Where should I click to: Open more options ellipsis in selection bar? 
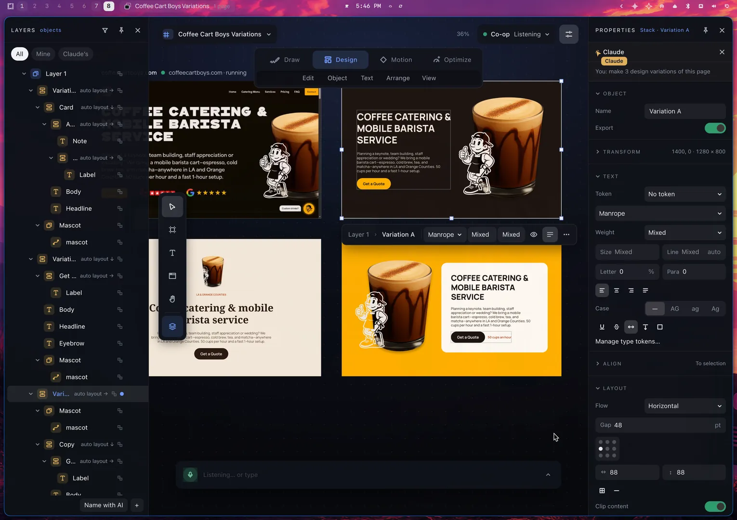pyautogui.click(x=566, y=234)
